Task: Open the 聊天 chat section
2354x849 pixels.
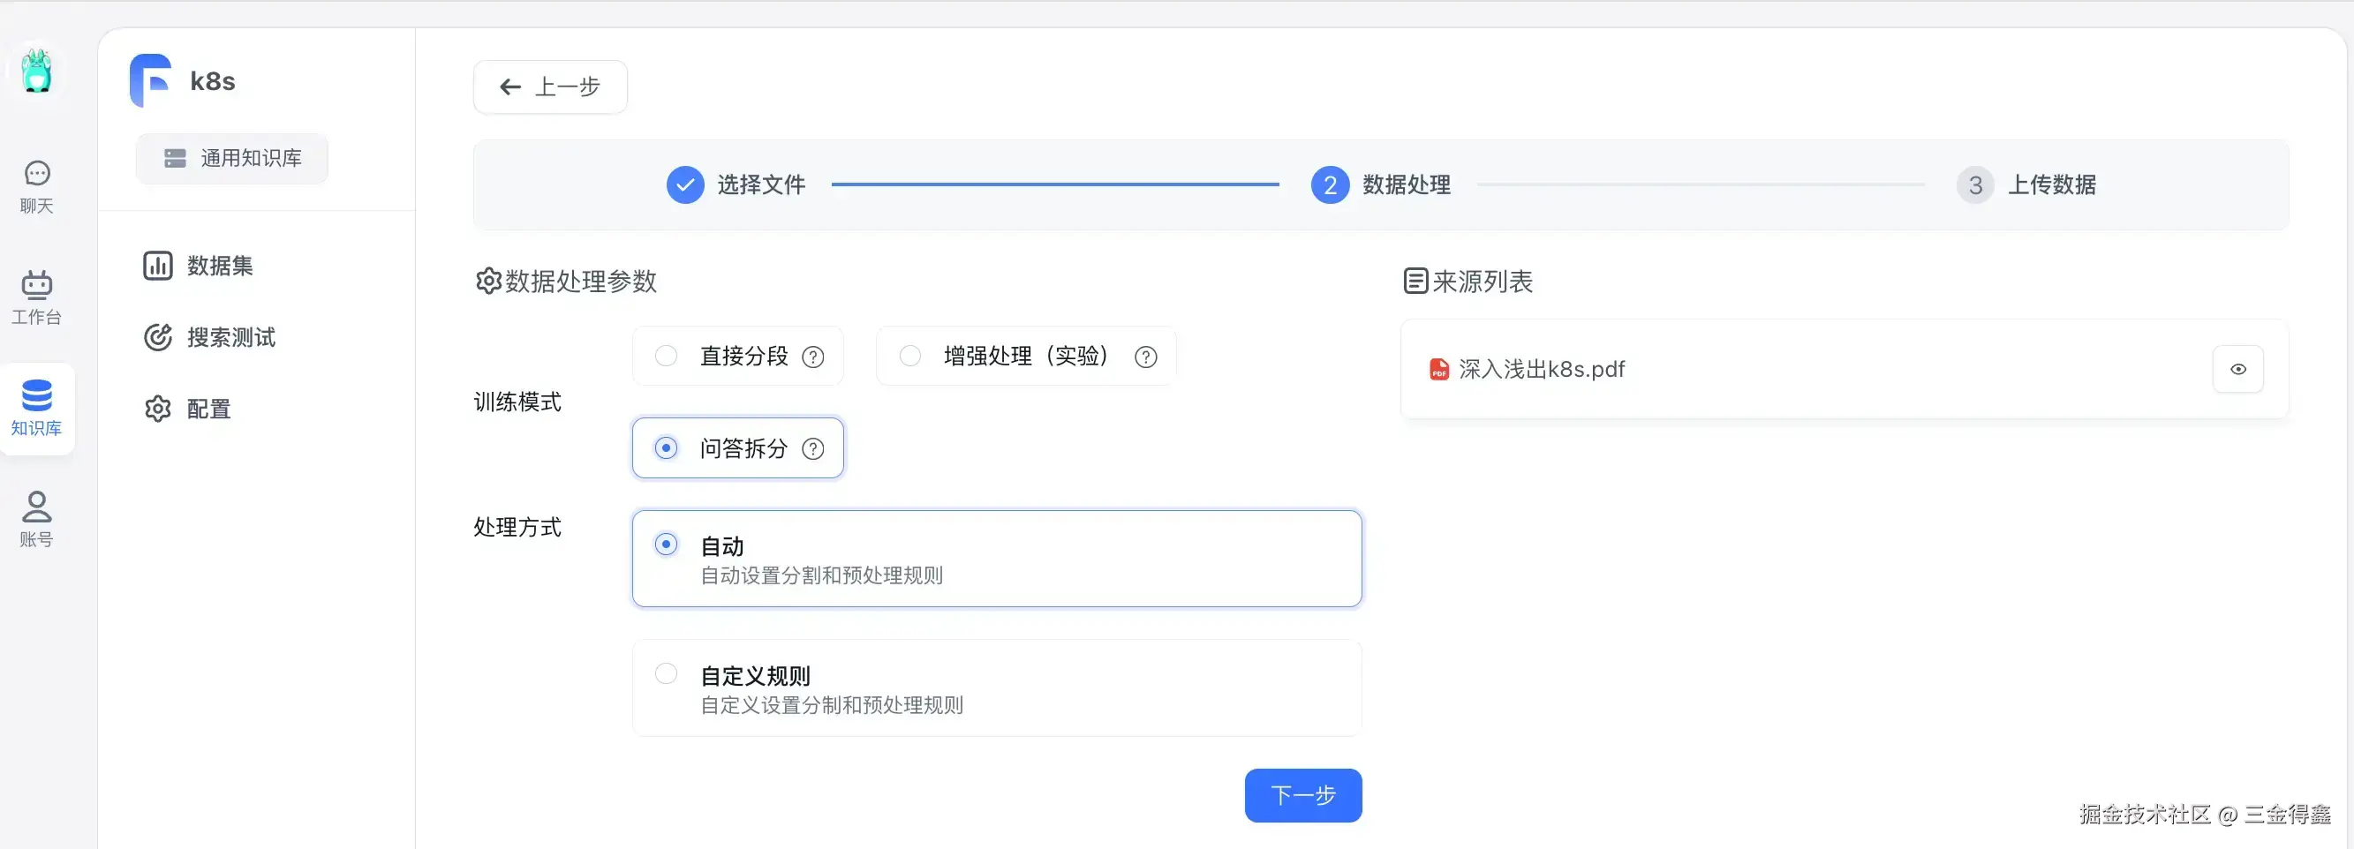Action: coord(36,186)
